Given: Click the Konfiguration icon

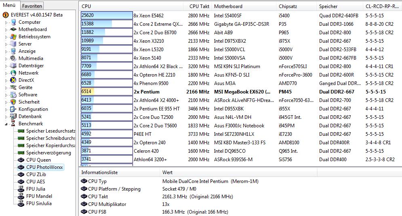Looking at the screenshot, I should click(13, 109).
